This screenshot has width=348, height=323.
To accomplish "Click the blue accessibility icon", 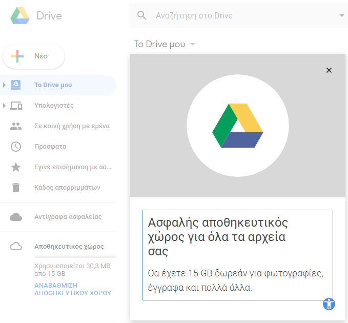I will [329, 304].
